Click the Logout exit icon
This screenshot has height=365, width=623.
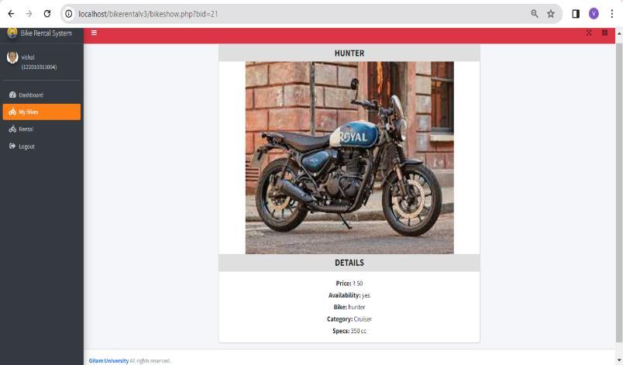pyautogui.click(x=12, y=146)
